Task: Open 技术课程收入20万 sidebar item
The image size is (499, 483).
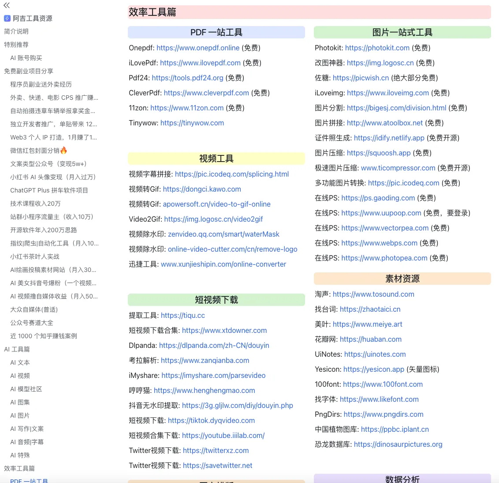Action: 35,204
